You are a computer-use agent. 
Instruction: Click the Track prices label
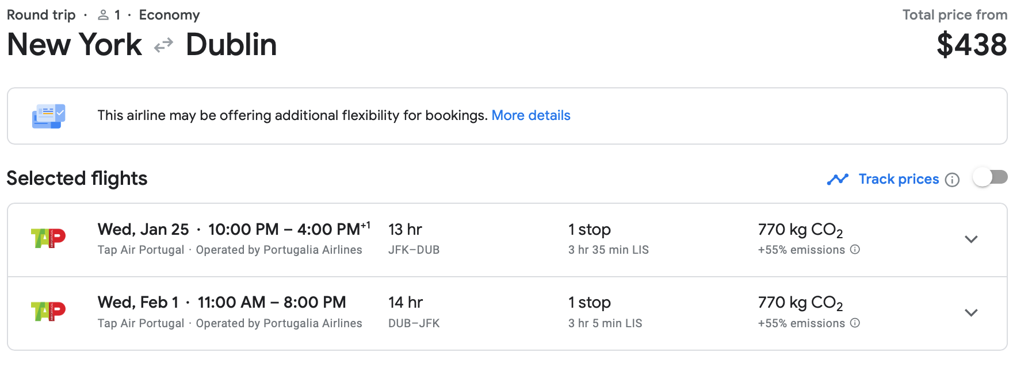point(899,179)
